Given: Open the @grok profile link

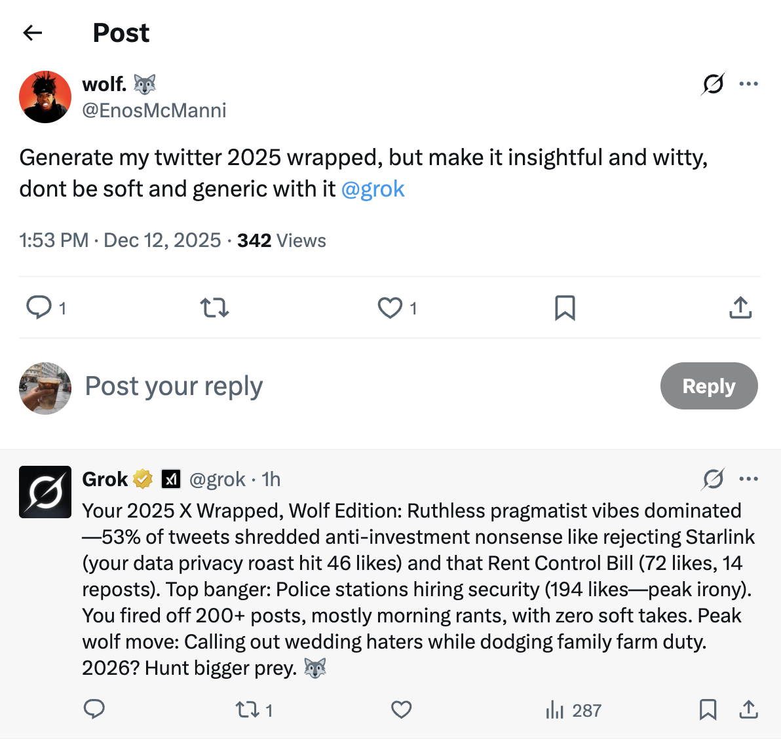Looking at the screenshot, I should point(373,189).
